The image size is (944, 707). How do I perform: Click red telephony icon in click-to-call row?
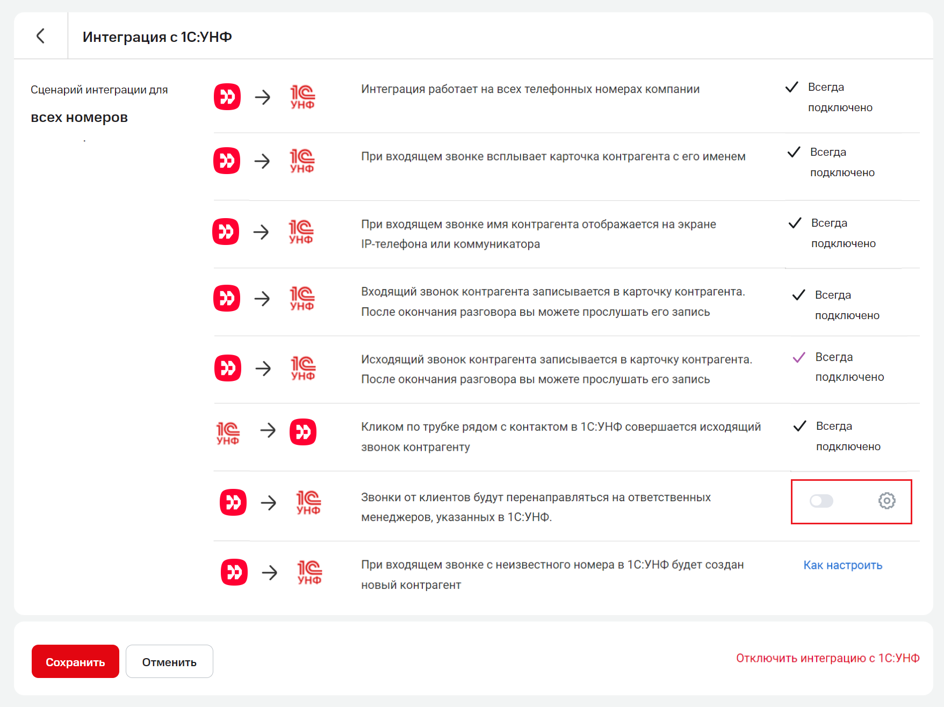(303, 432)
